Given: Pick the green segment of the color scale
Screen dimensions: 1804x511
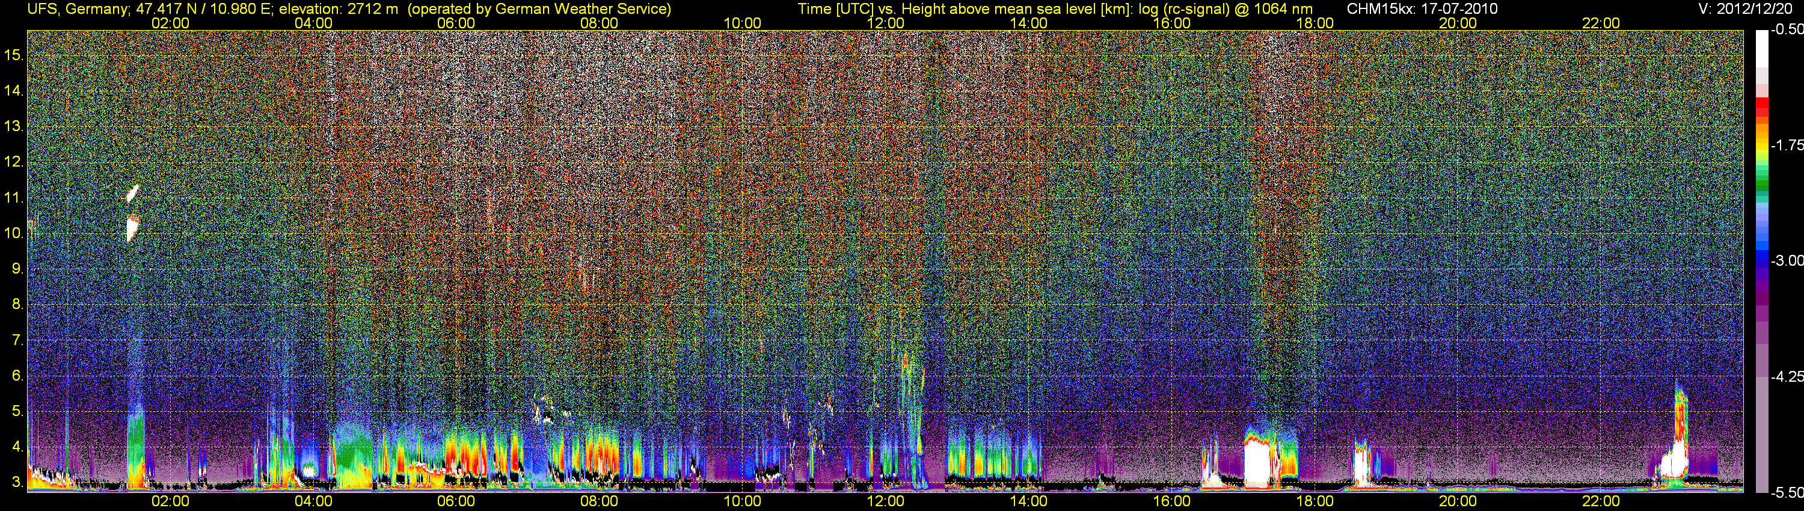Looking at the screenshot, I should tap(1761, 184).
